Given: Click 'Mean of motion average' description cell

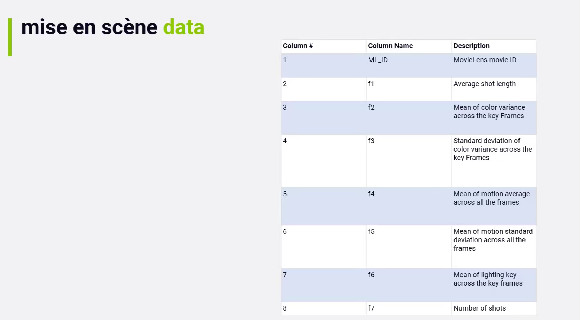Looking at the screenshot, I should (491, 198).
